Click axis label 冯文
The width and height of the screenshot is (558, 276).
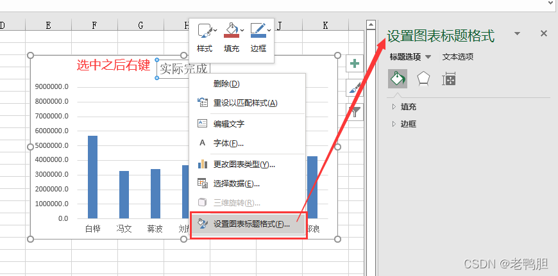[124, 229]
